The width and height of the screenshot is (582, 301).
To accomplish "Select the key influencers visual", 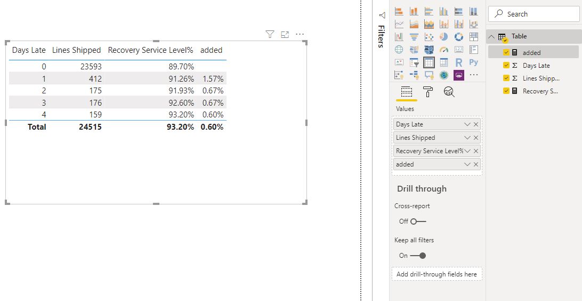I will coord(399,75).
